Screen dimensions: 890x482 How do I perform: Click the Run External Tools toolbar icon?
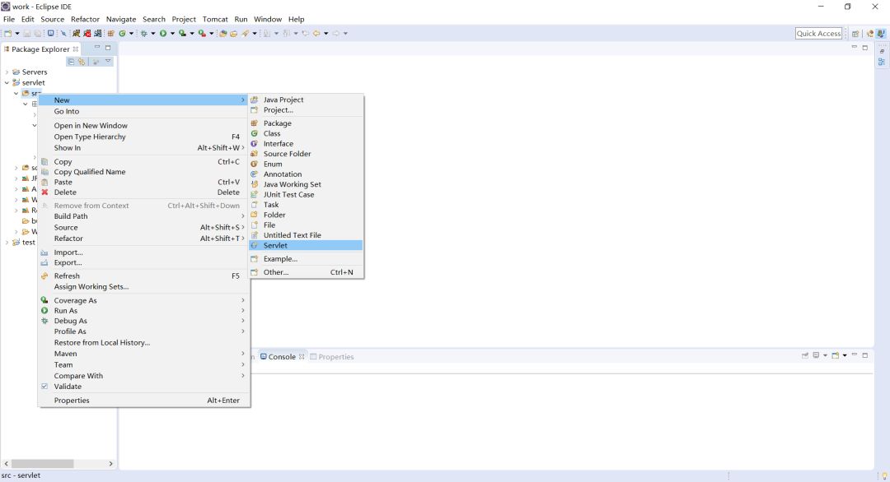202,34
